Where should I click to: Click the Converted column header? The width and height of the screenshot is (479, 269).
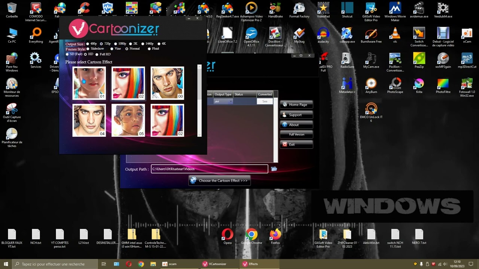tap(265, 95)
